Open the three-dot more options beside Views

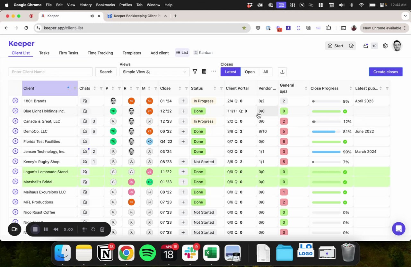[214, 71]
